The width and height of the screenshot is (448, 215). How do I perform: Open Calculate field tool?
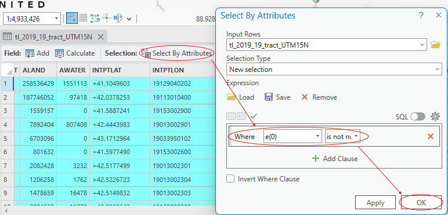(x=75, y=53)
